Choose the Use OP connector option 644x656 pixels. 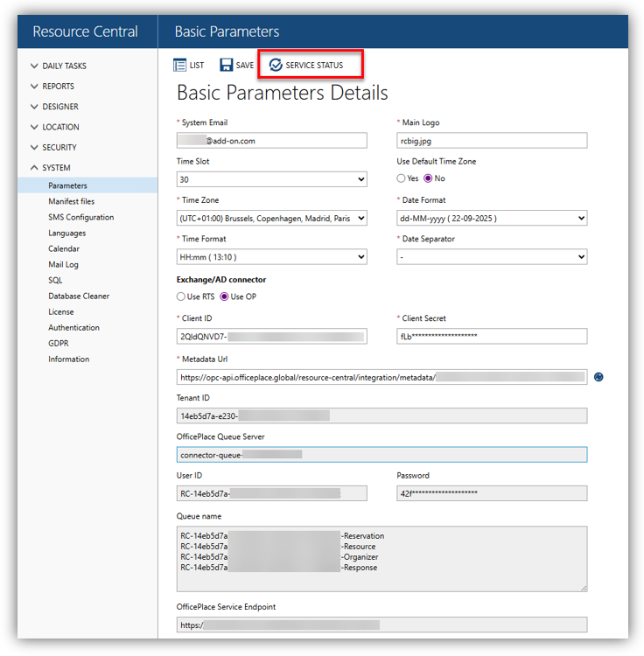(x=224, y=297)
